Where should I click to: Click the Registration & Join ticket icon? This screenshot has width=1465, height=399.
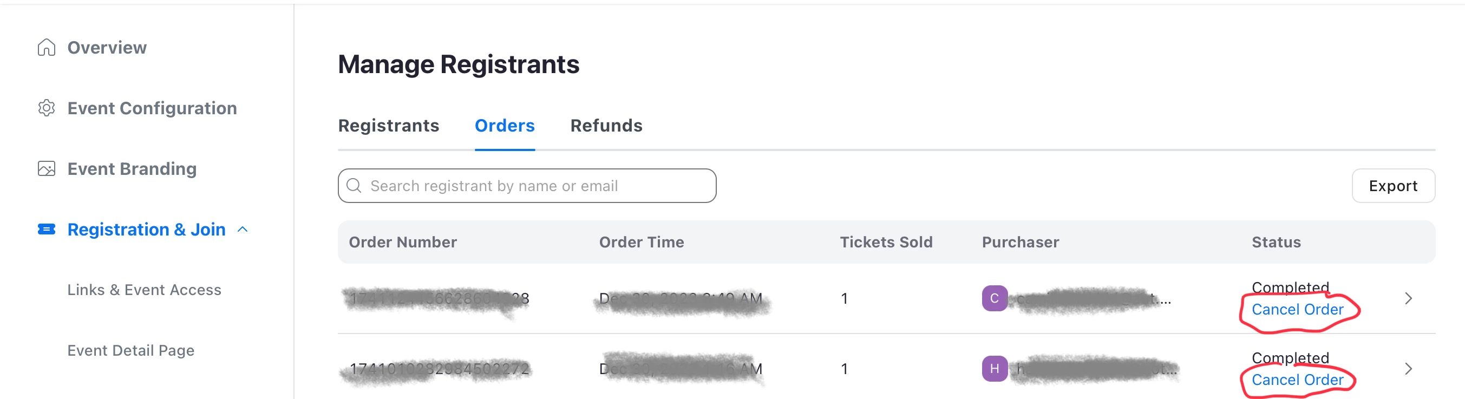(46, 229)
